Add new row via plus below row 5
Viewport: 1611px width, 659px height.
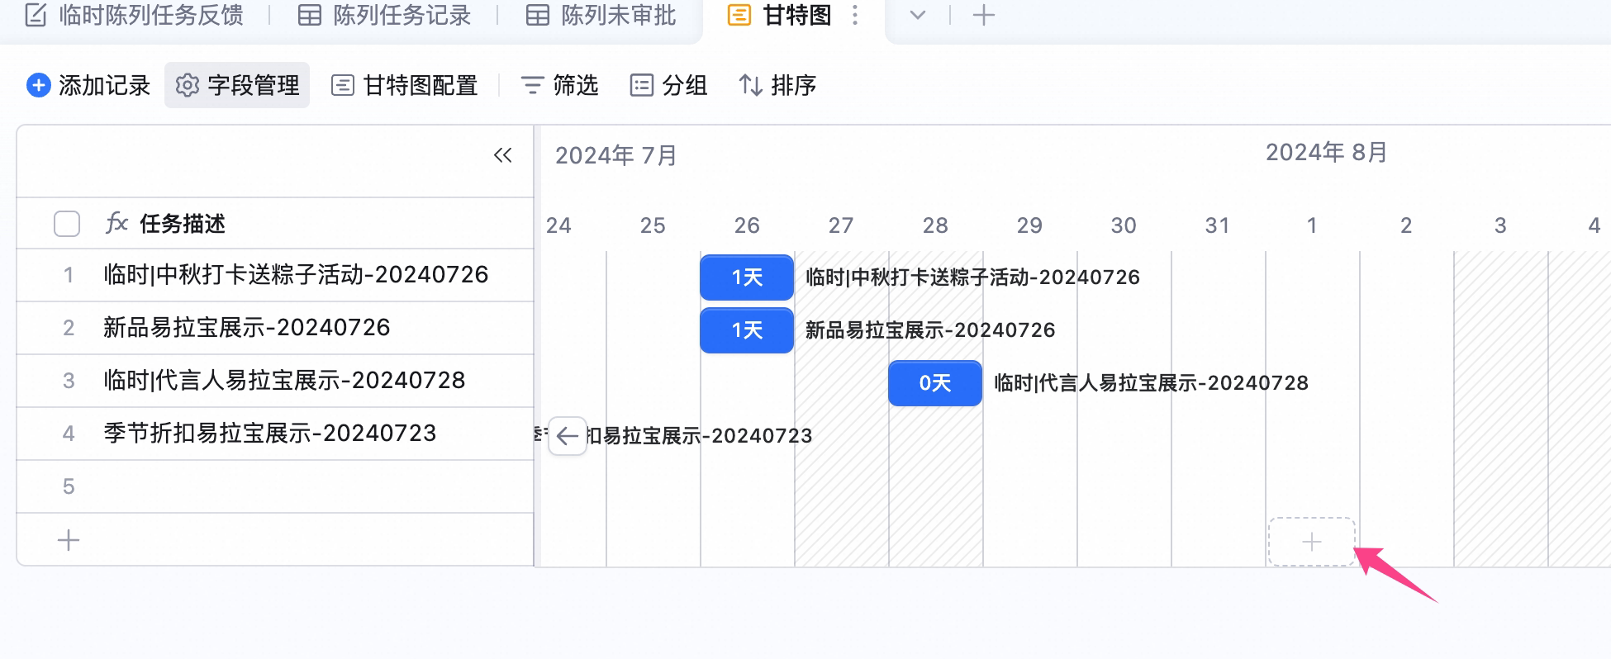pyautogui.click(x=69, y=540)
